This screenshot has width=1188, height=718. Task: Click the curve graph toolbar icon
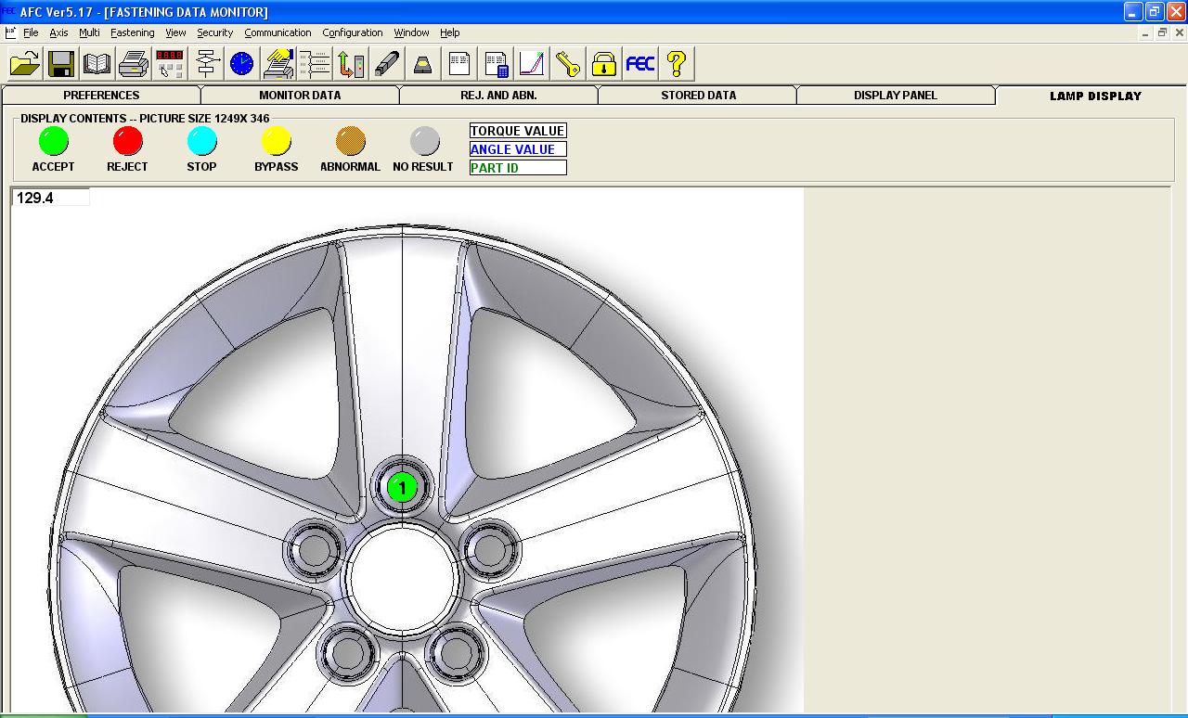[532, 64]
